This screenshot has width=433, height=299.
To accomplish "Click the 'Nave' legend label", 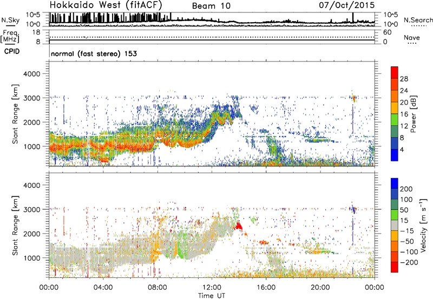I will coord(412,37).
